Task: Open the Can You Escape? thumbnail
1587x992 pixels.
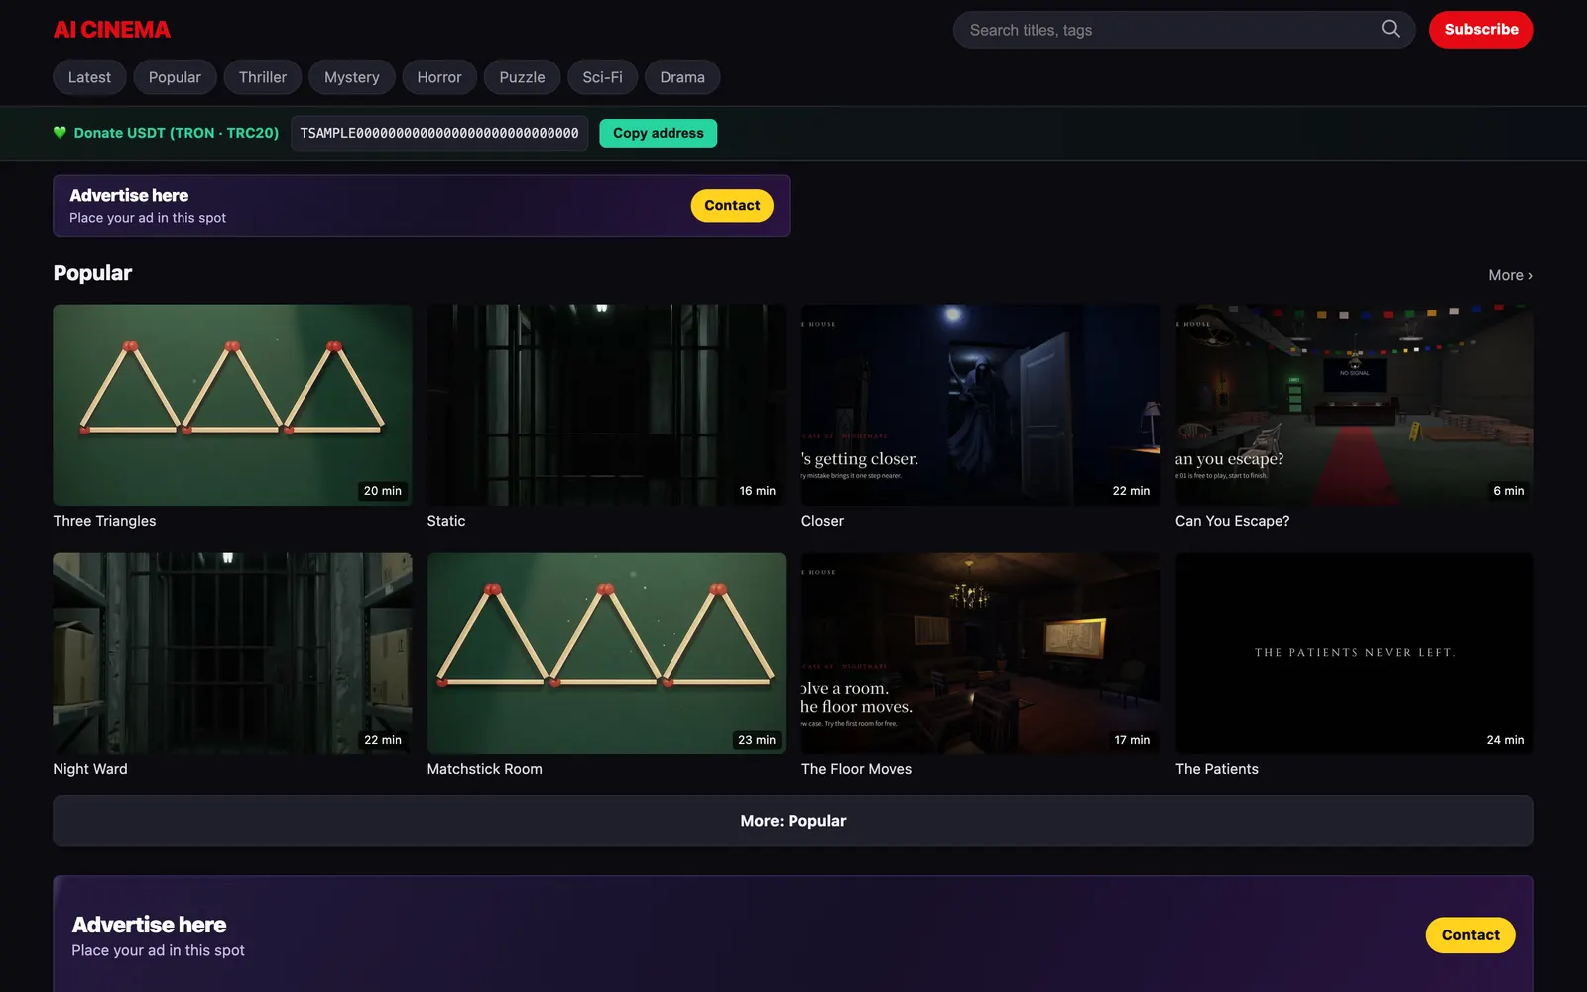Action: tap(1355, 405)
